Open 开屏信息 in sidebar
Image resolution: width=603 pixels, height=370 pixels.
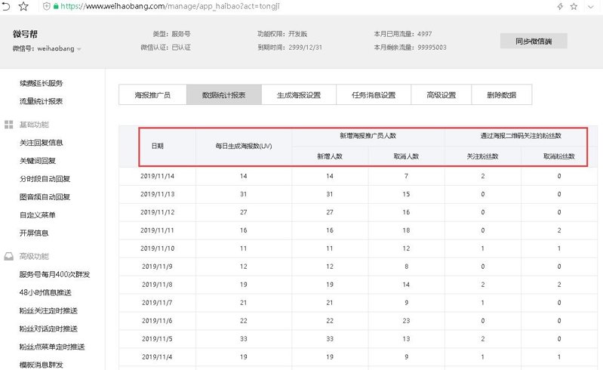pyautogui.click(x=34, y=233)
